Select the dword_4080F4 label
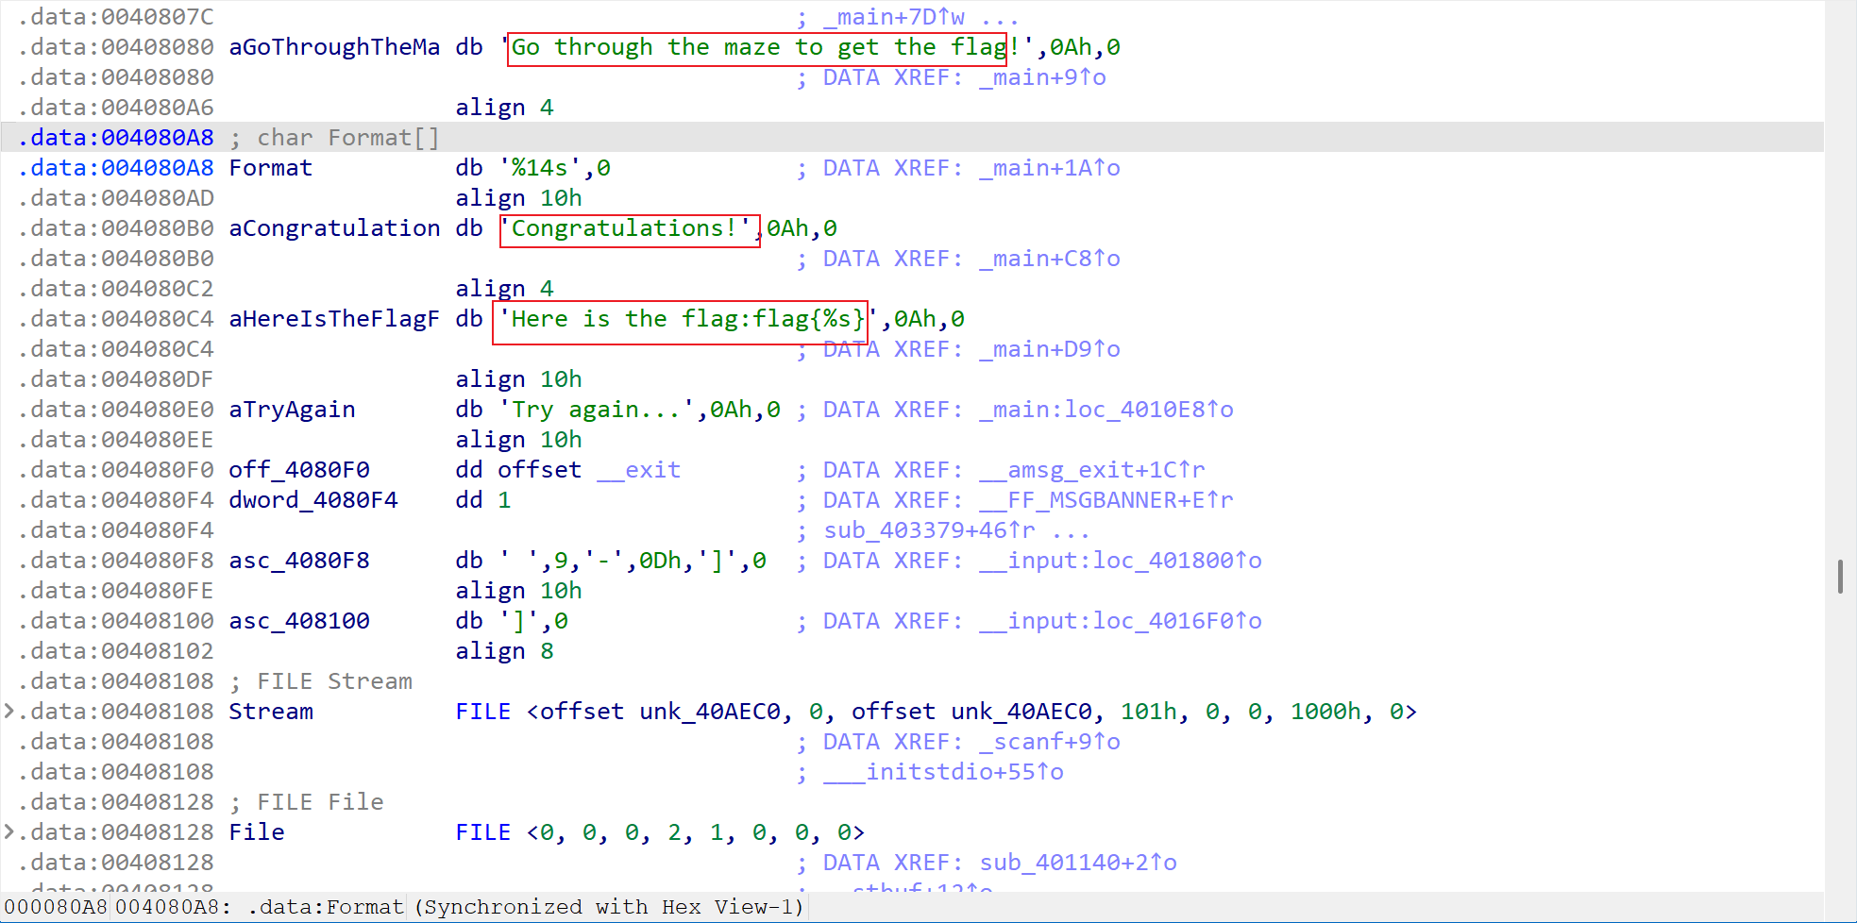The width and height of the screenshot is (1857, 923). [313, 500]
